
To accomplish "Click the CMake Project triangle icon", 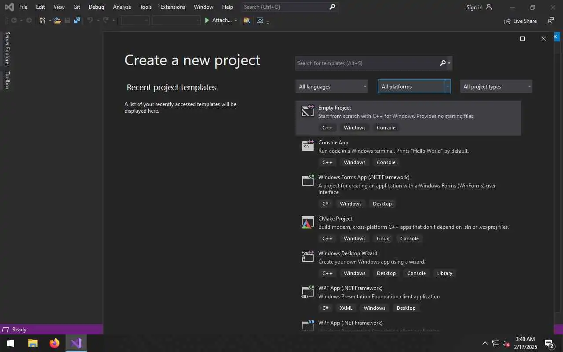I will pyautogui.click(x=308, y=223).
